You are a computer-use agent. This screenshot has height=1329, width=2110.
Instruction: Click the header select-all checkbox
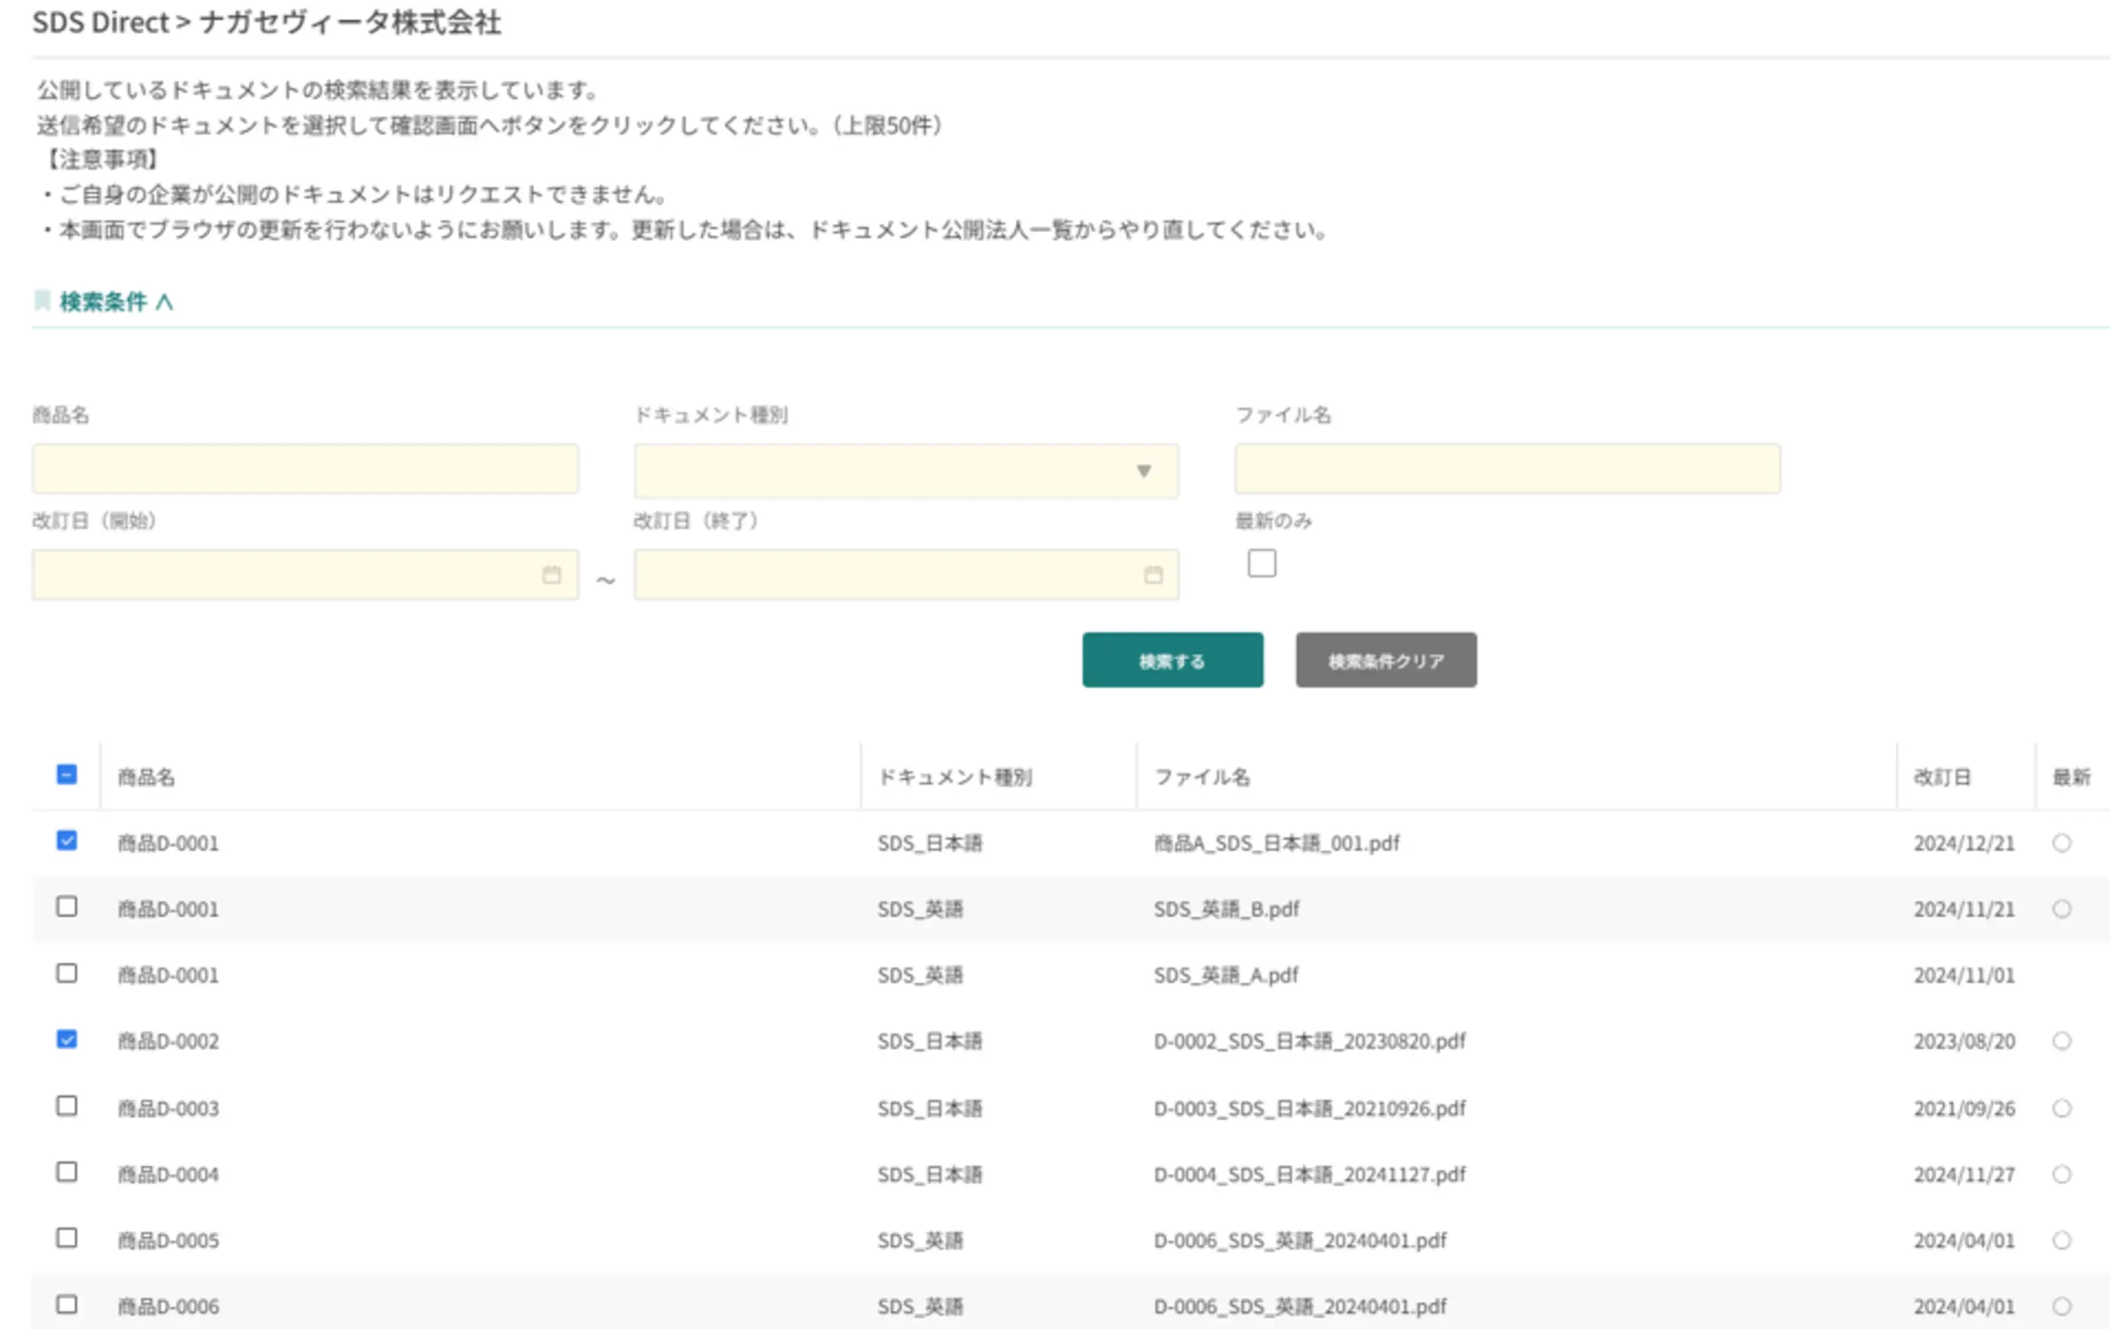[66, 774]
